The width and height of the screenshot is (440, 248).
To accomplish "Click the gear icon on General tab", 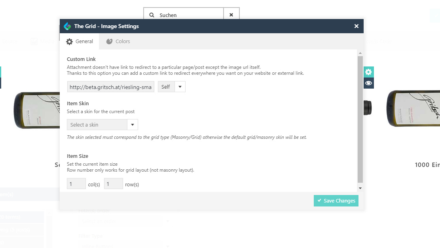I will 69,42.
